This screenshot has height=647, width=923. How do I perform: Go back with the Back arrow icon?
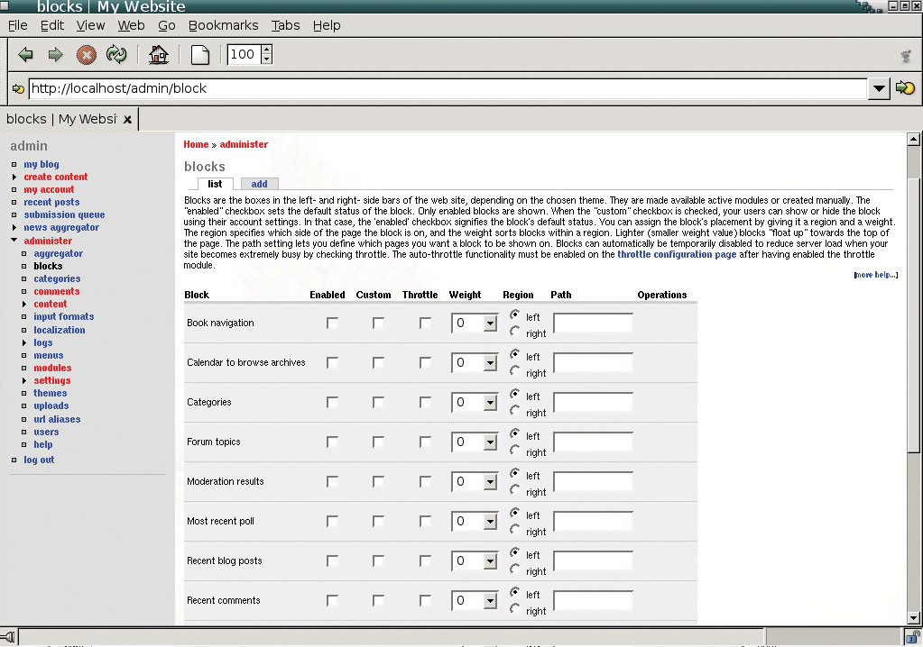(25, 55)
